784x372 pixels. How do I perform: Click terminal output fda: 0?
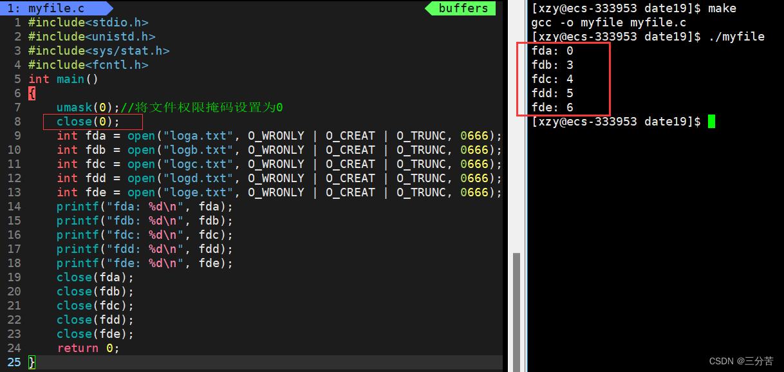pos(552,51)
